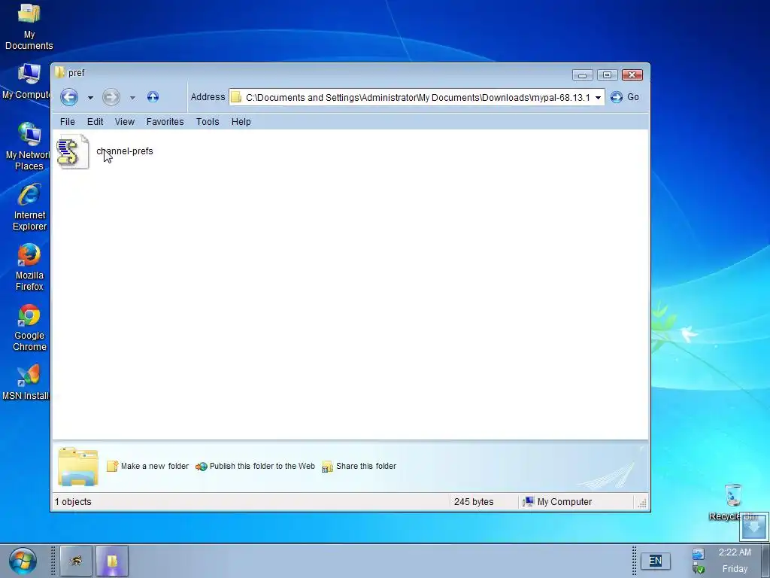Click inside the Address path field
770x578 pixels.
[x=417, y=97]
